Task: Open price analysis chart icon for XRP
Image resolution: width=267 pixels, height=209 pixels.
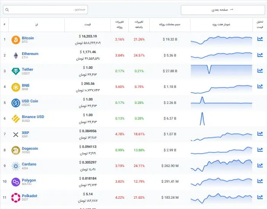Action: tap(260, 133)
